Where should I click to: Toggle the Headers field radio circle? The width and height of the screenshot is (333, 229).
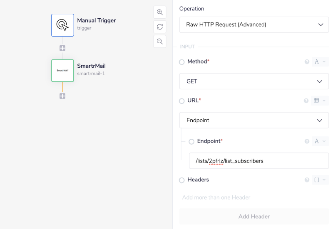182,180
